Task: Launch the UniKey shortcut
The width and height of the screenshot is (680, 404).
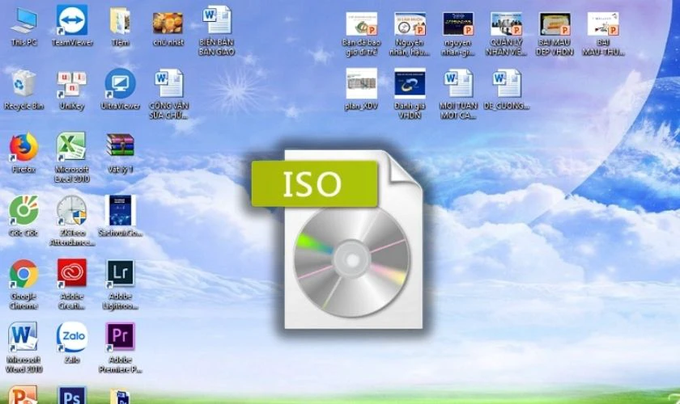Action: point(71,85)
